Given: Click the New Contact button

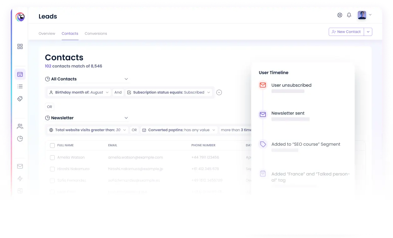Looking at the screenshot, I should [346, 32].
